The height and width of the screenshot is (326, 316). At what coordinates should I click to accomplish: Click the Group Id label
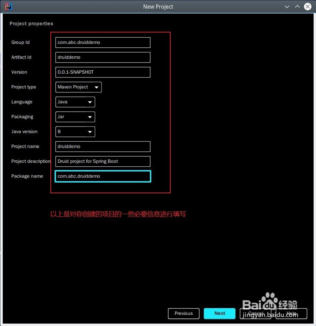pyautogui.click(x=20, y=43)
